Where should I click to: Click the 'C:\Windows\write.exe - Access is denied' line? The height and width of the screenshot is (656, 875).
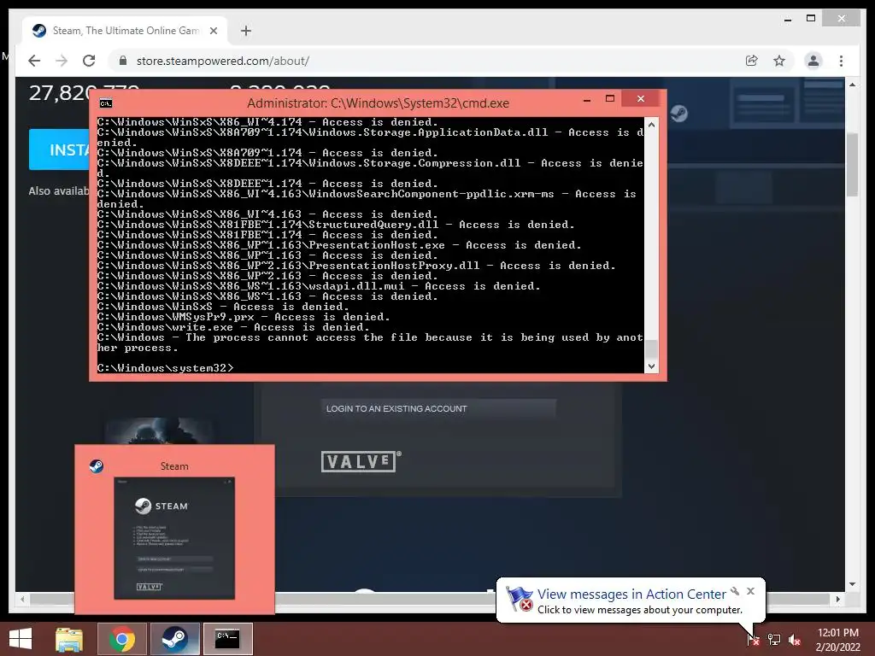pos(233,327)
